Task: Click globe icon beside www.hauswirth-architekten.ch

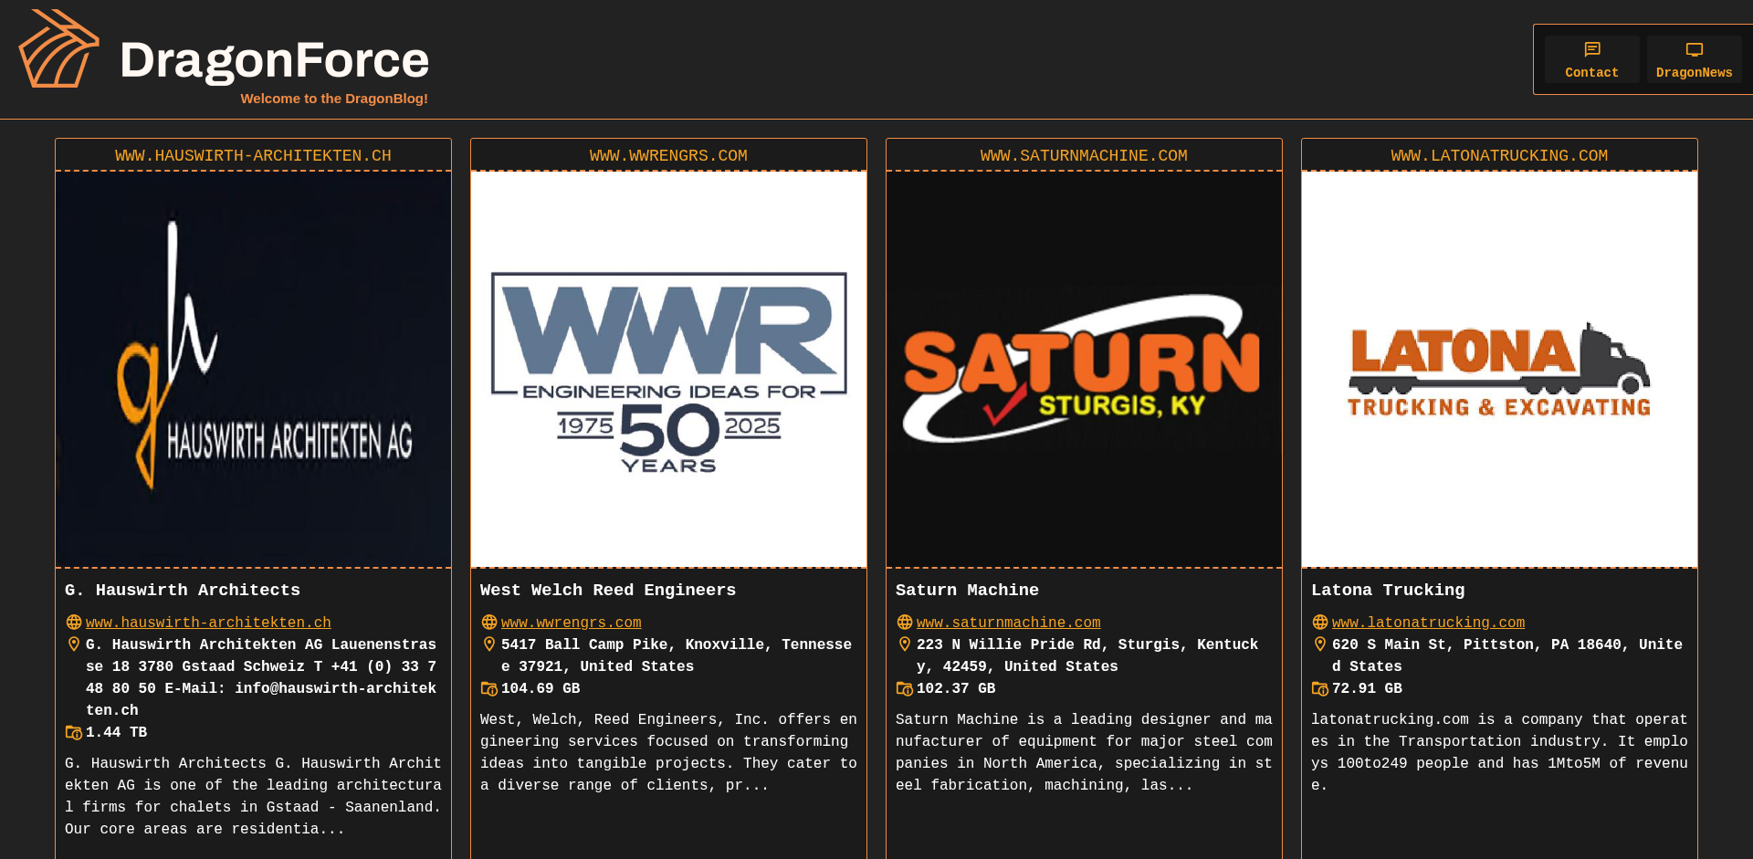Action: (74, 623)
